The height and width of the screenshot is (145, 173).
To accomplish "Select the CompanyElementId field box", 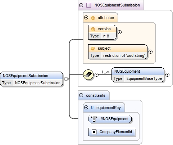I will click(x=111, y=132).
